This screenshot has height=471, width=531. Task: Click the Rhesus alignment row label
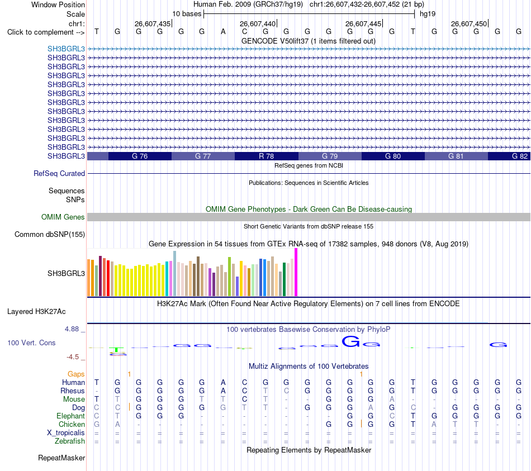(x=73, y=391)
